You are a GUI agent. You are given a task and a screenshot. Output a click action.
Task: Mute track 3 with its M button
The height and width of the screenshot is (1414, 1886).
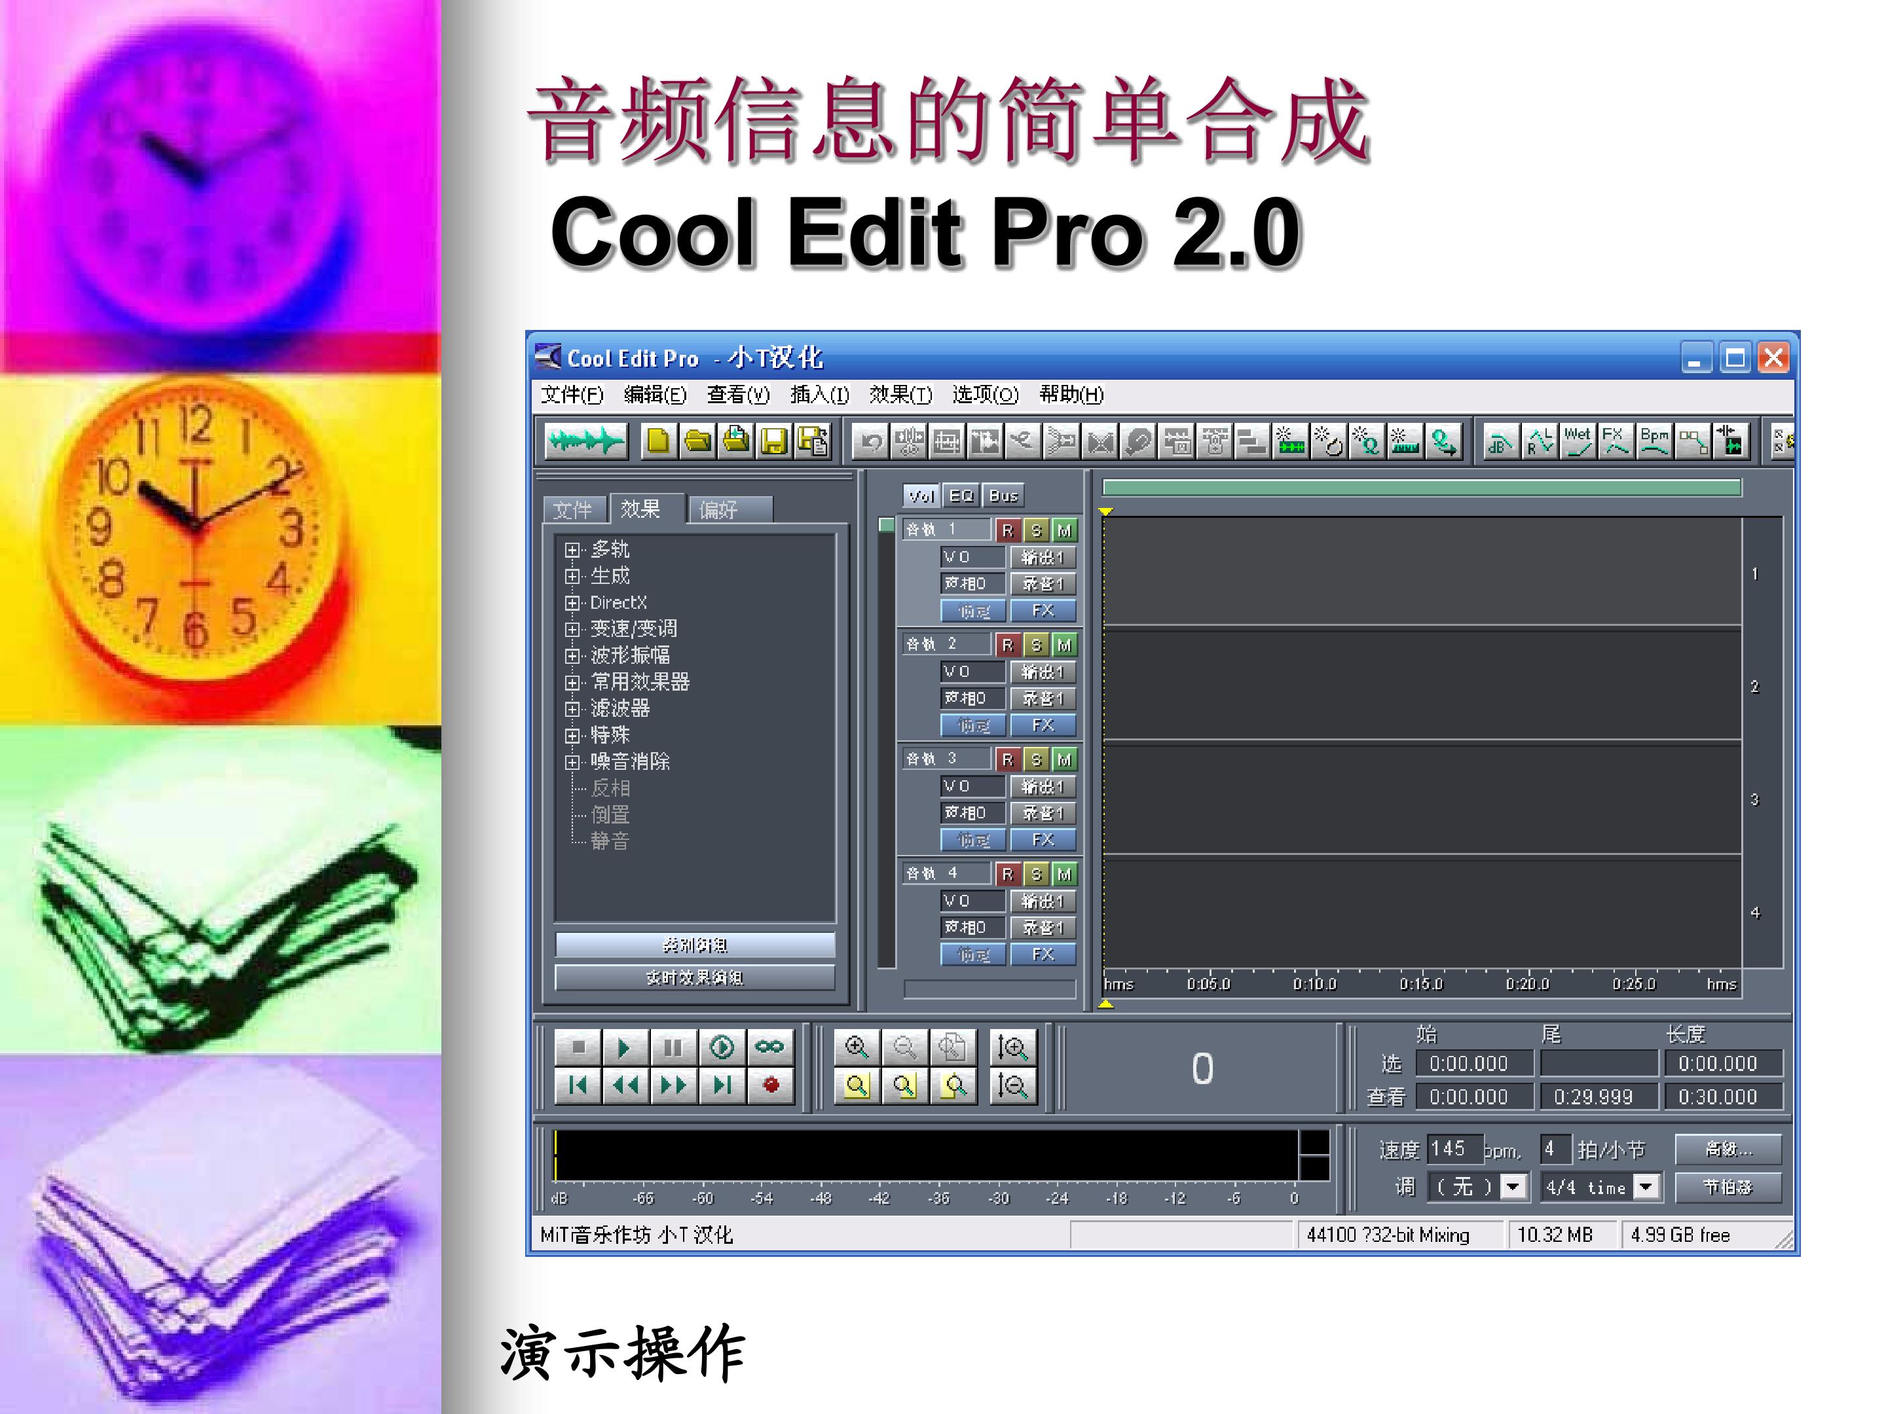point(1064,759)
